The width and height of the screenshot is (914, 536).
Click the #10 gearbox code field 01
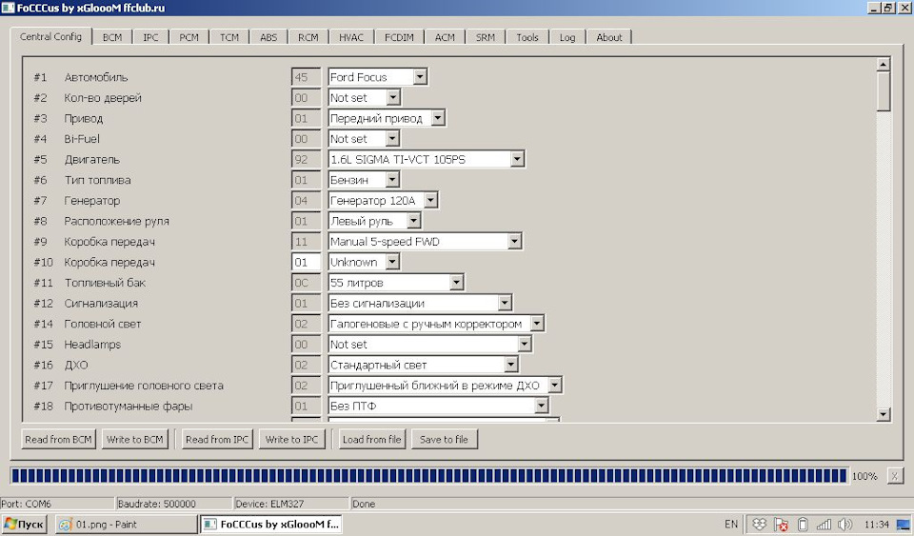tap(306, 262)
